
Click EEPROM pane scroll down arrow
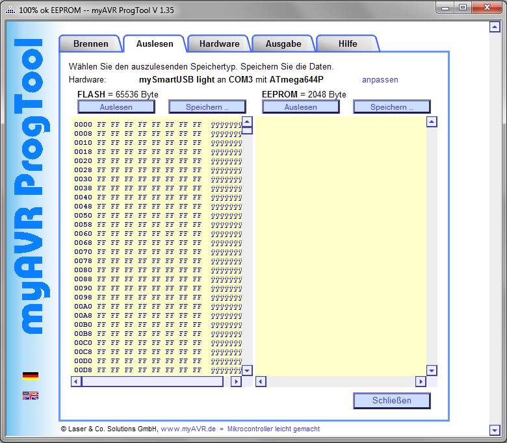click(432, 371)
